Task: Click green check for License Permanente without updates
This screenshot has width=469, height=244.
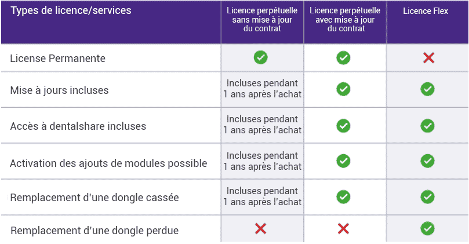Action: [260, 57]
